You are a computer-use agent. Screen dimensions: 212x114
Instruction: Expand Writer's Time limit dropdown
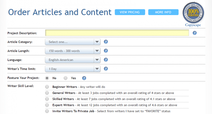[73, 69]
